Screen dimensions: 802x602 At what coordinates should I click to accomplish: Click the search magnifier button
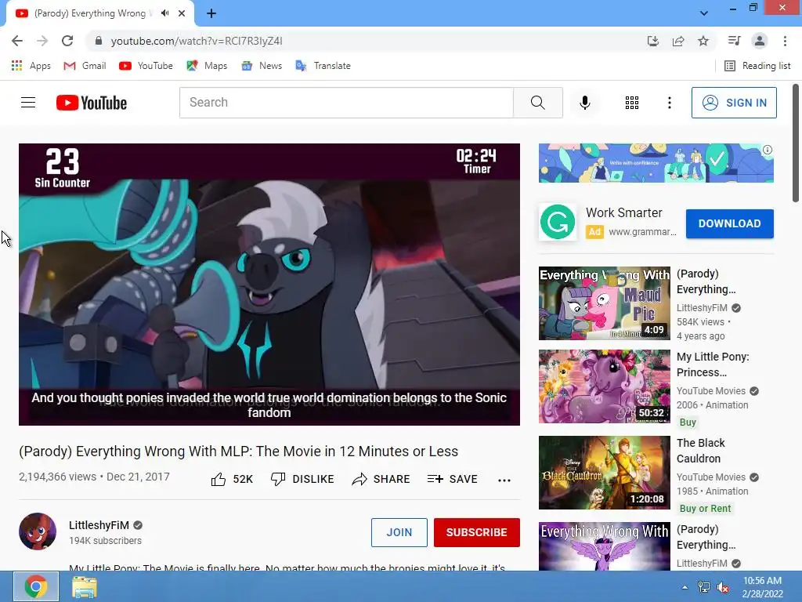[537, 103]
